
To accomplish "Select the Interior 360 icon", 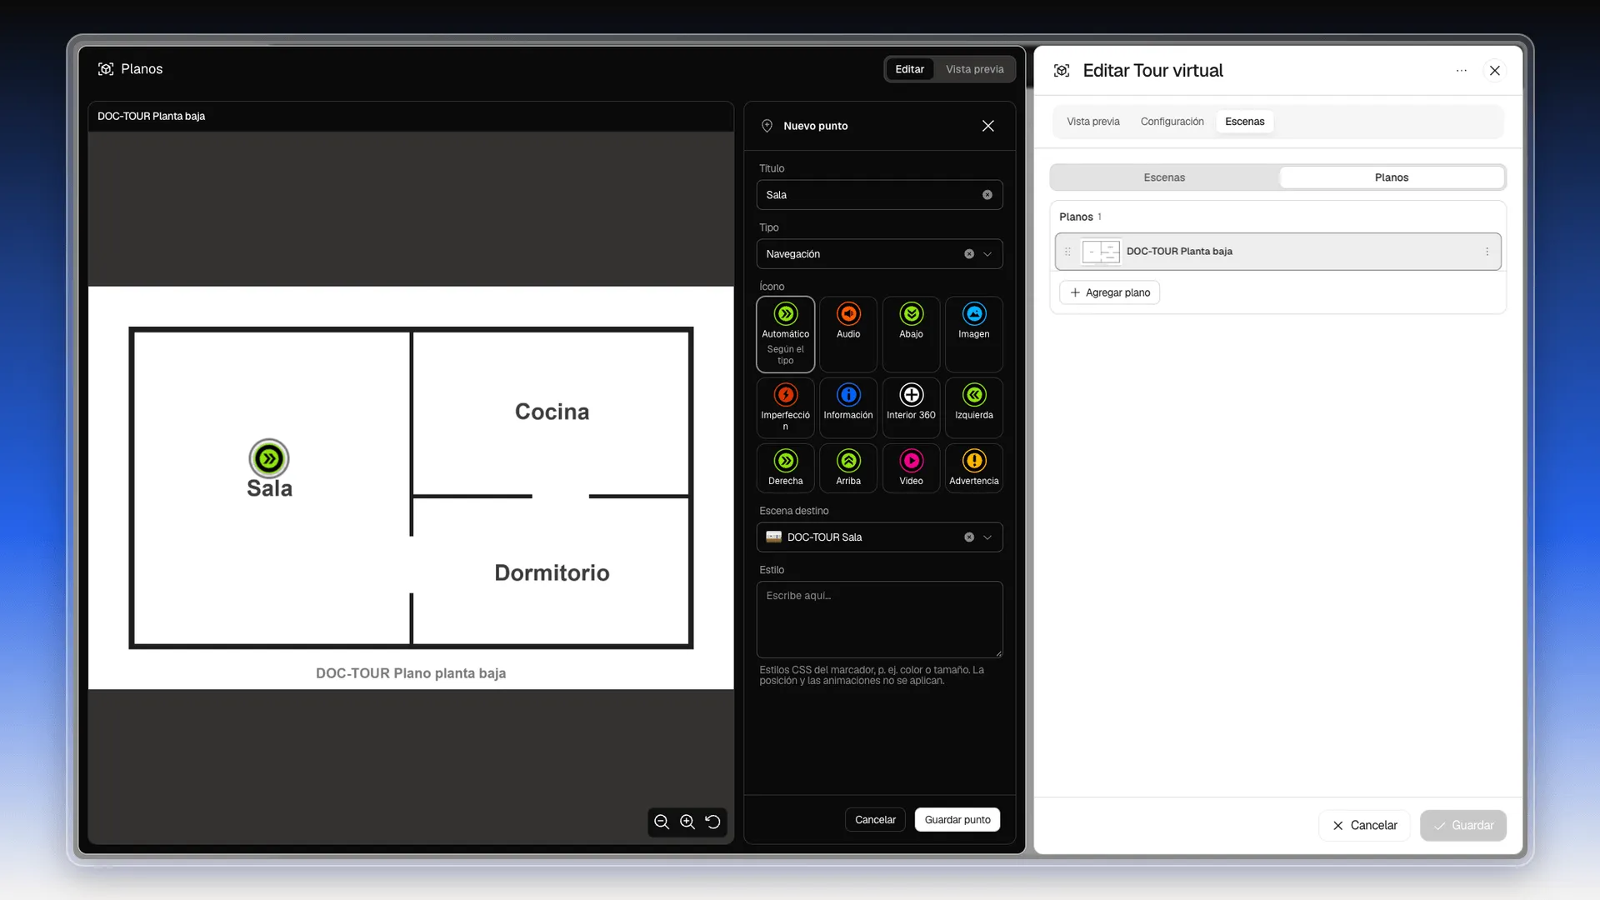I will (x=911, y=407).
